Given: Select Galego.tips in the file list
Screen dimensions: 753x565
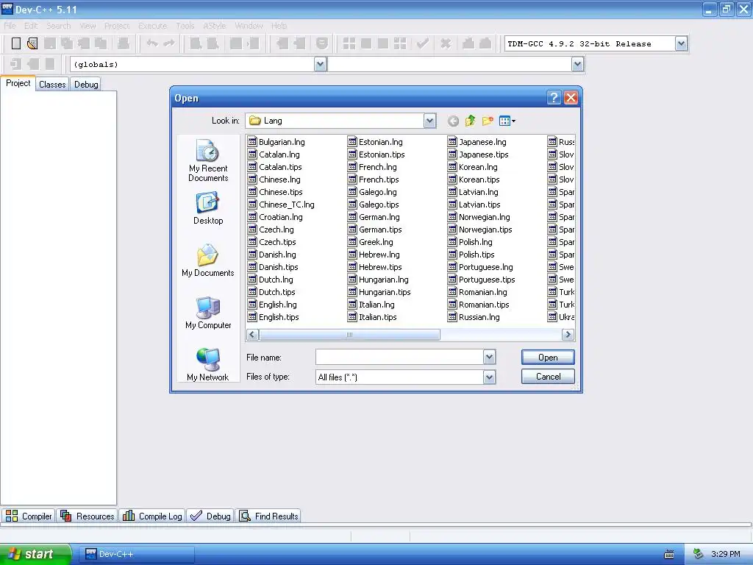Looking at the screenshot, I should 373,205.
